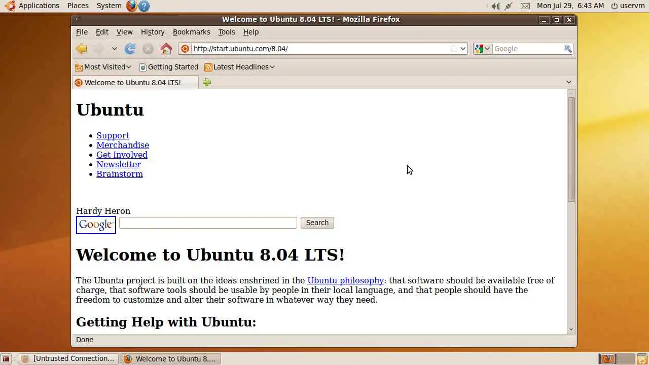The height and width of the screenshot is (365, 649).
Task: Reload the current page
Action: (x=130, y=49)
